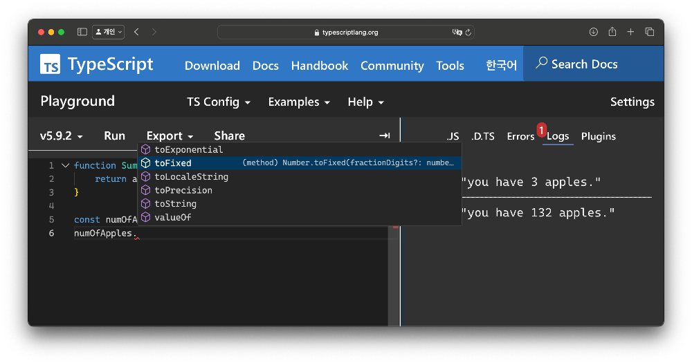Toggle the Safari sidebar icon
The height and width of the screenshot is (363, 692).
(82, 32)
